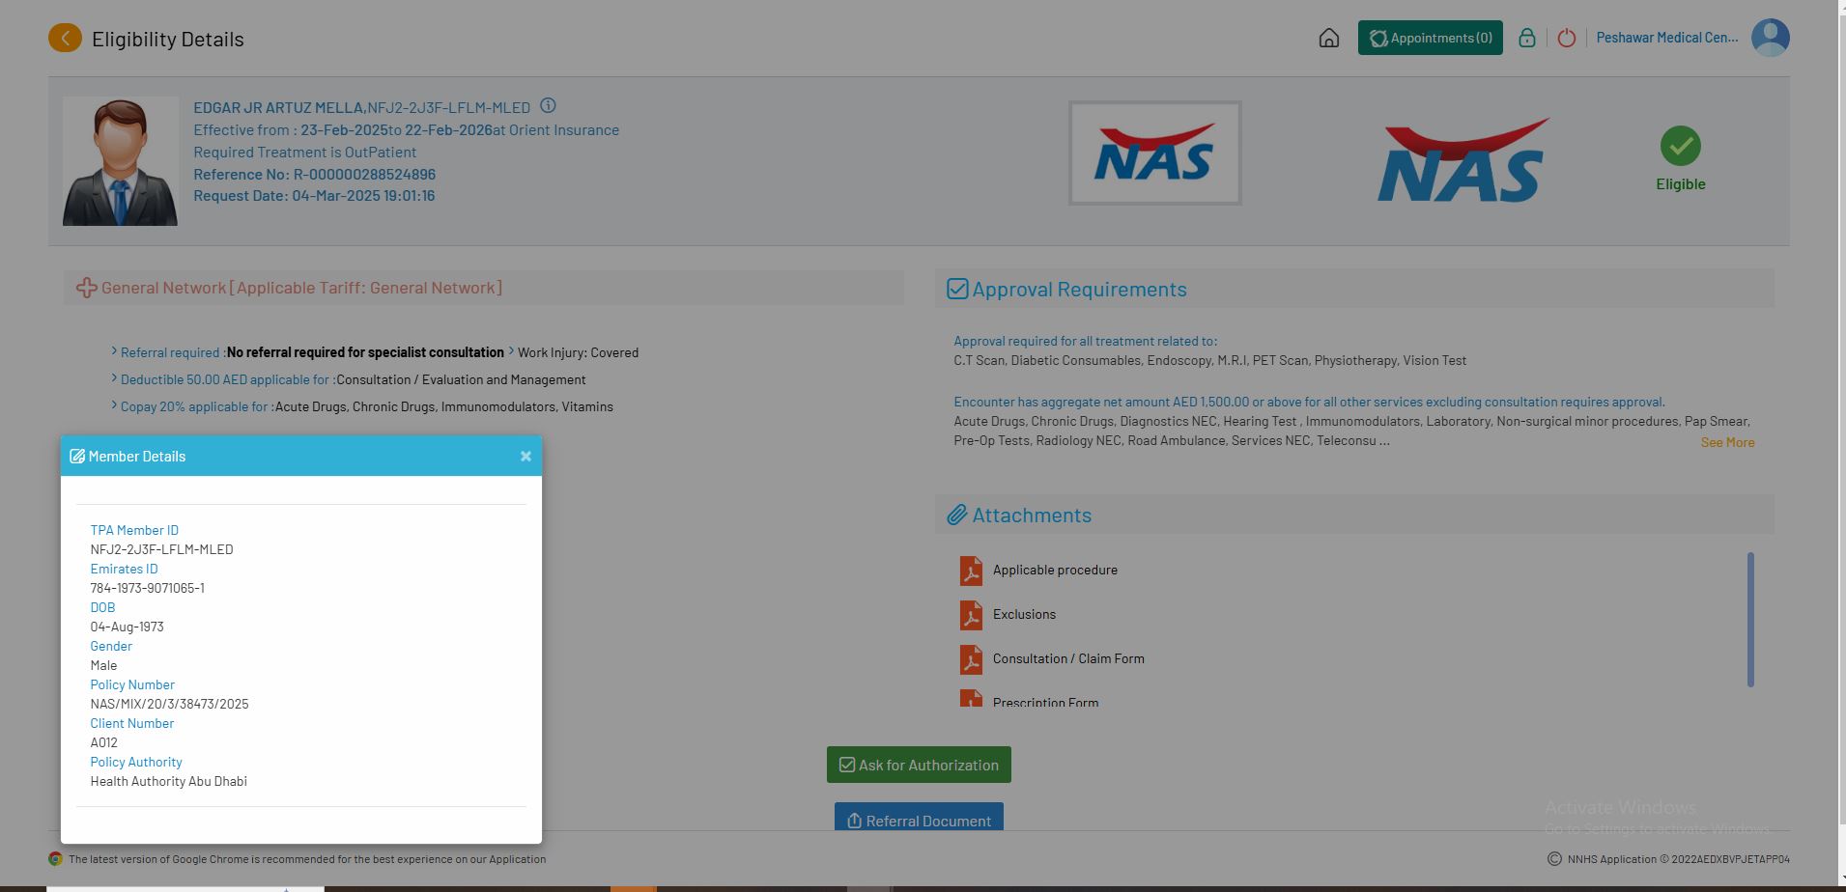Click the Applicable procedure attachment name
1846x892 pixels.
[1055, 570]
